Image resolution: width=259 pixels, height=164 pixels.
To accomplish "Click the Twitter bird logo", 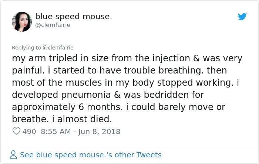I will [242, 17].
